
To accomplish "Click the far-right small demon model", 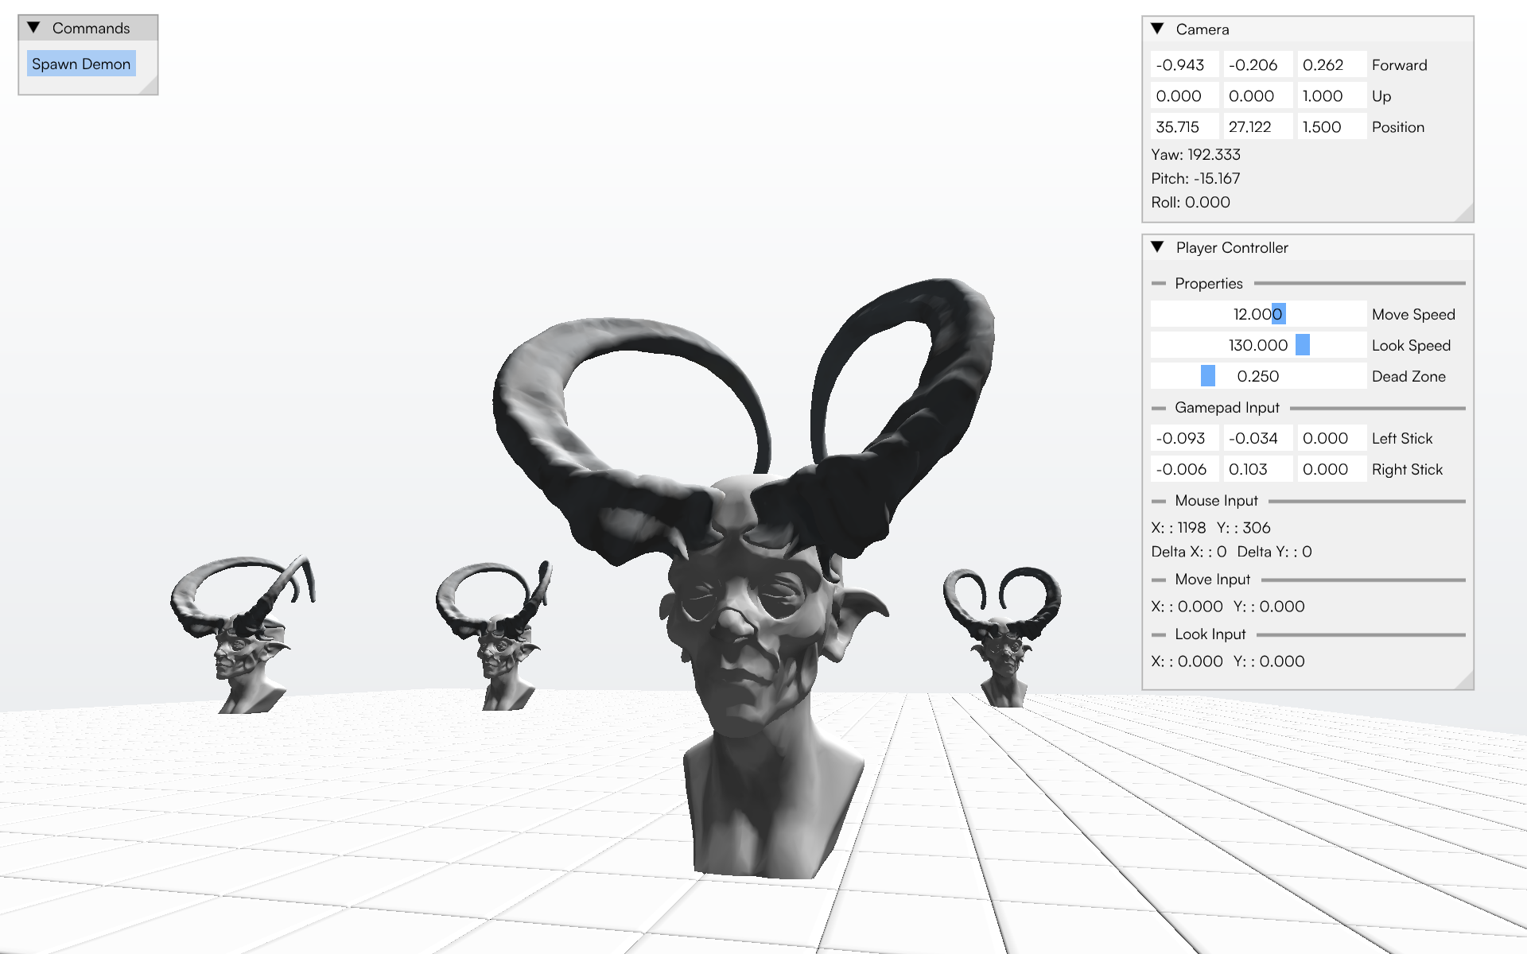I will [1002, 636].
